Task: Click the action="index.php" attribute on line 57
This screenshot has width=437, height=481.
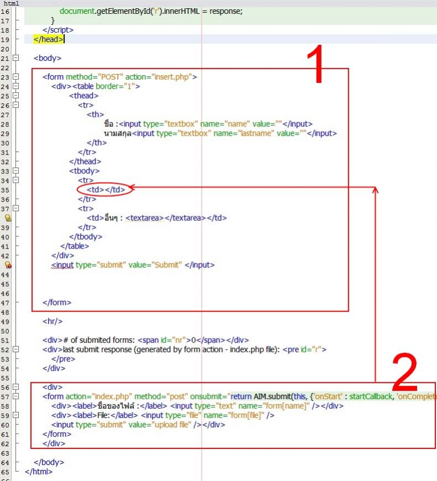Action: click(99, 397)
